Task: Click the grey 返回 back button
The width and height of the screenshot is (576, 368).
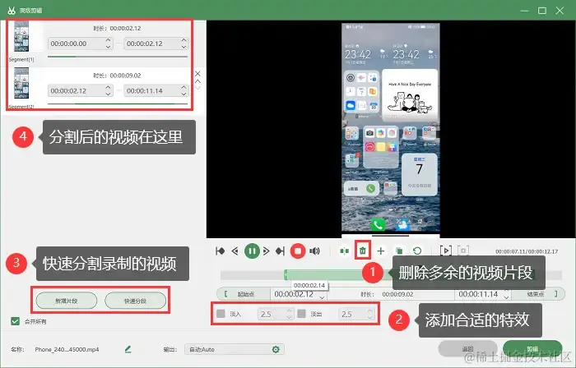Action: 467,348
